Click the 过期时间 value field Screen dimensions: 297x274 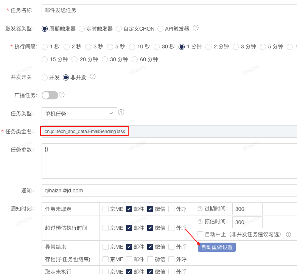click(247, 209)
